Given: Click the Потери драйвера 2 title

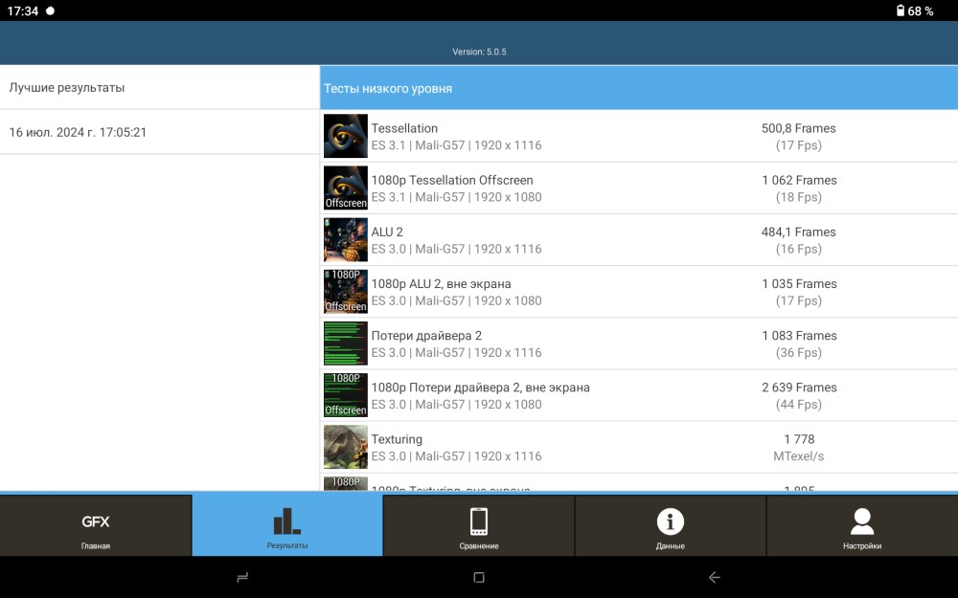Looking at the screenshot, I should pyautogui.click(x=426, y=336).
